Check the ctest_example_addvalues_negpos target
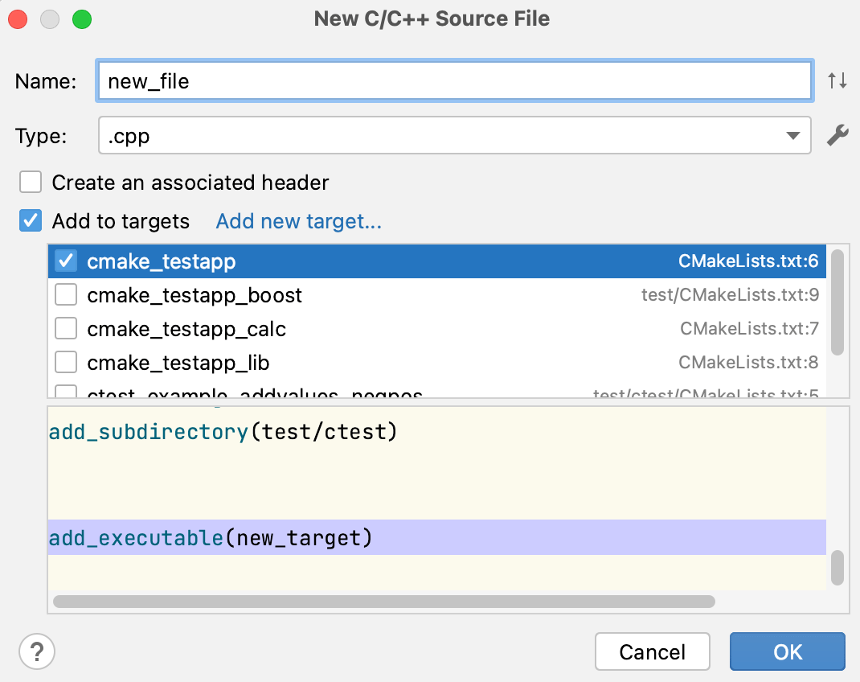This screenshot has height=682, width=860. tap(65, 392)
